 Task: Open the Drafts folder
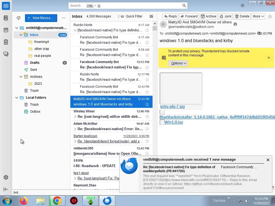coord(35,63)
